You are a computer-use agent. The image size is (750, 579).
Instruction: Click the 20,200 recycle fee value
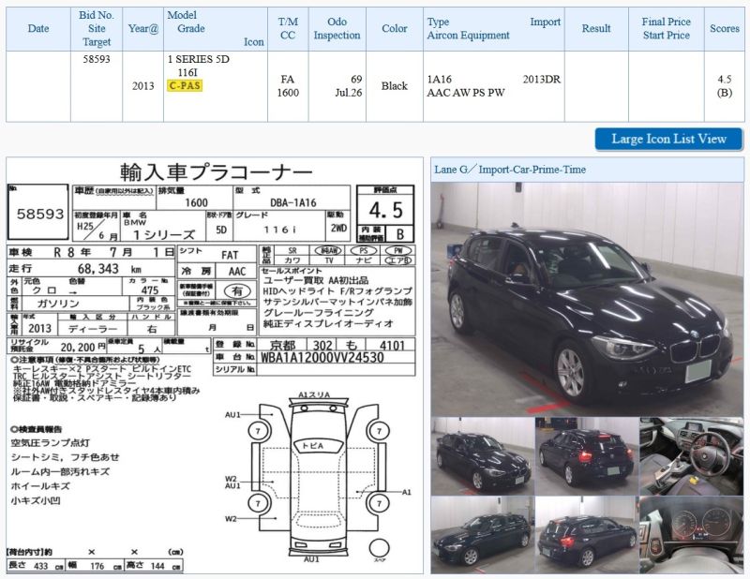pyautogui.click(x=78, y=348)
